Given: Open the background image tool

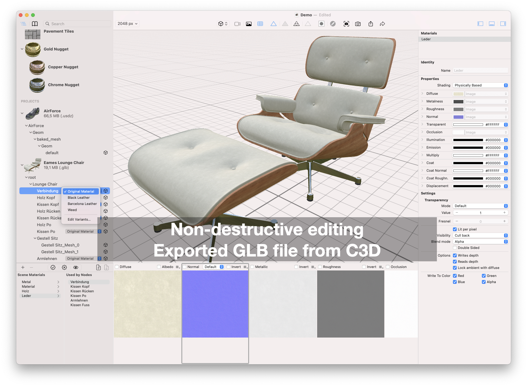Looking at the screenshot, I should (248, 24).
